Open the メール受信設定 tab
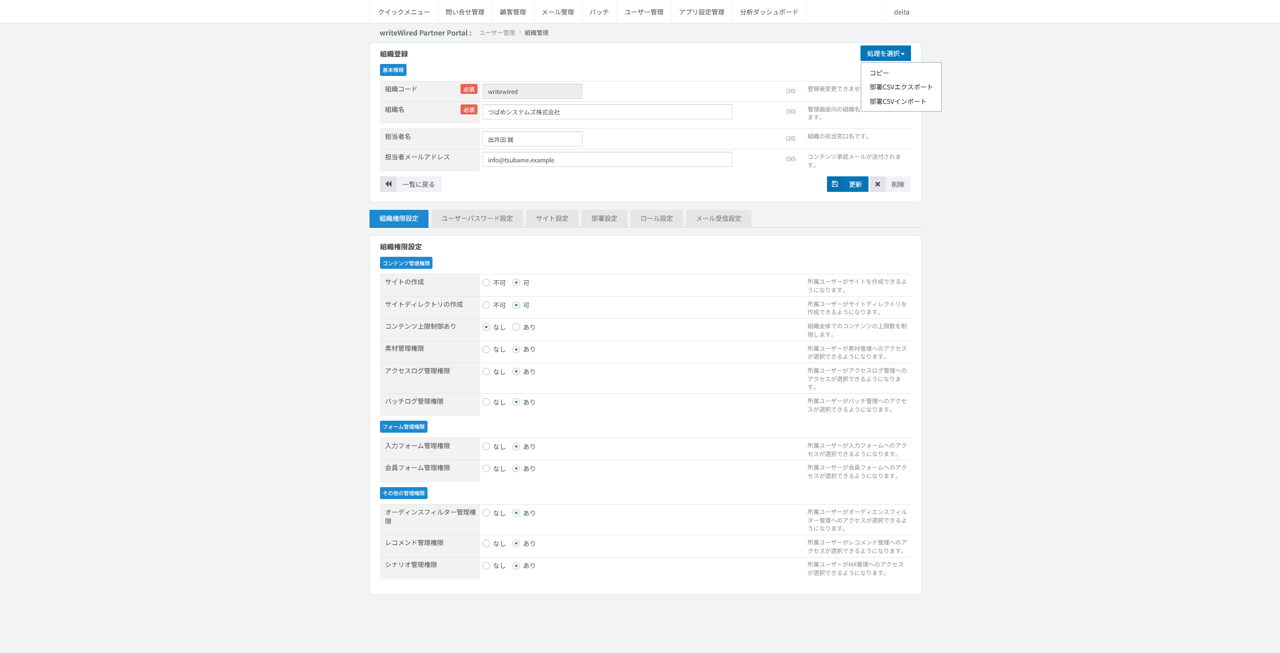The width and height of the screenshot is (1280, 653). tap(718, 218)
